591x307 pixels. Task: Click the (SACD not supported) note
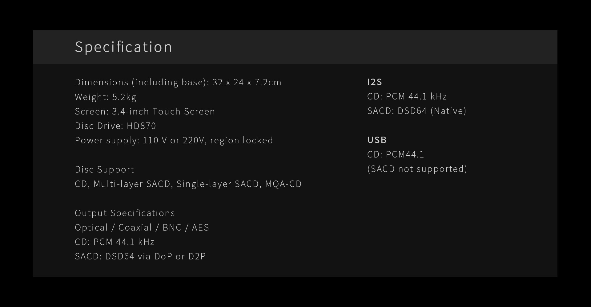[417, 169]
